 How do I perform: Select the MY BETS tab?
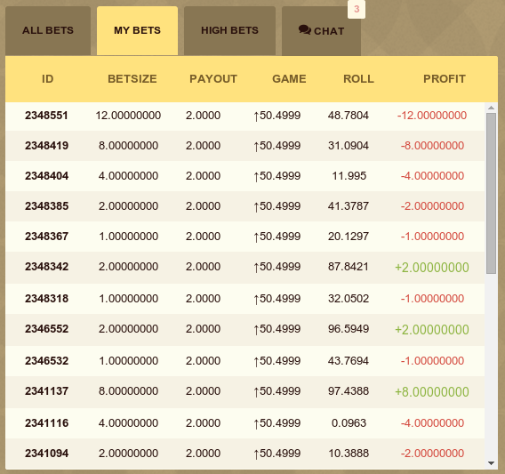pyautogui.click(x=137, y=31)
